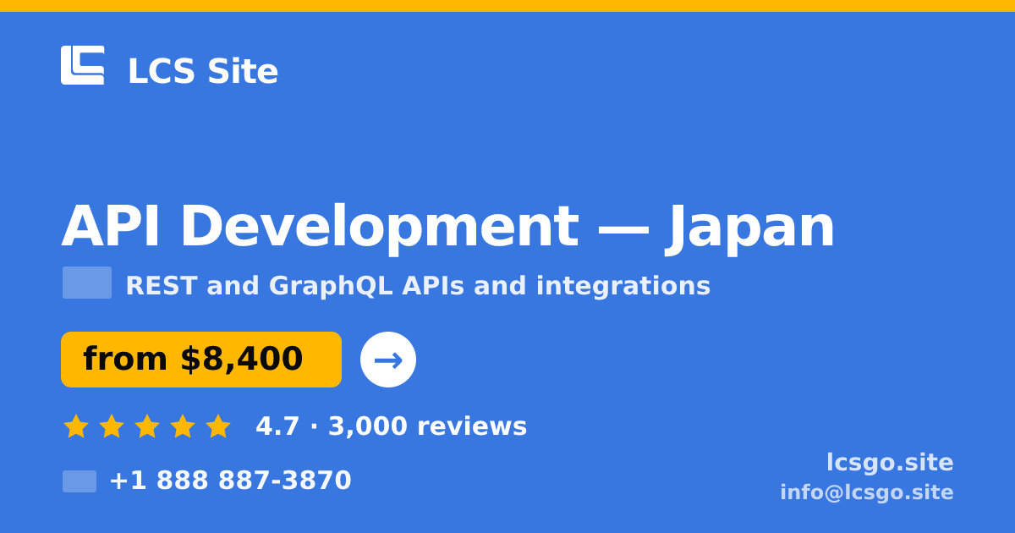
Task: Click the phone number +1 888 887-3870
Action: [x=230, y=481]
